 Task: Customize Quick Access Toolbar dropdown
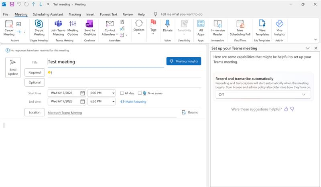(48, 4)
